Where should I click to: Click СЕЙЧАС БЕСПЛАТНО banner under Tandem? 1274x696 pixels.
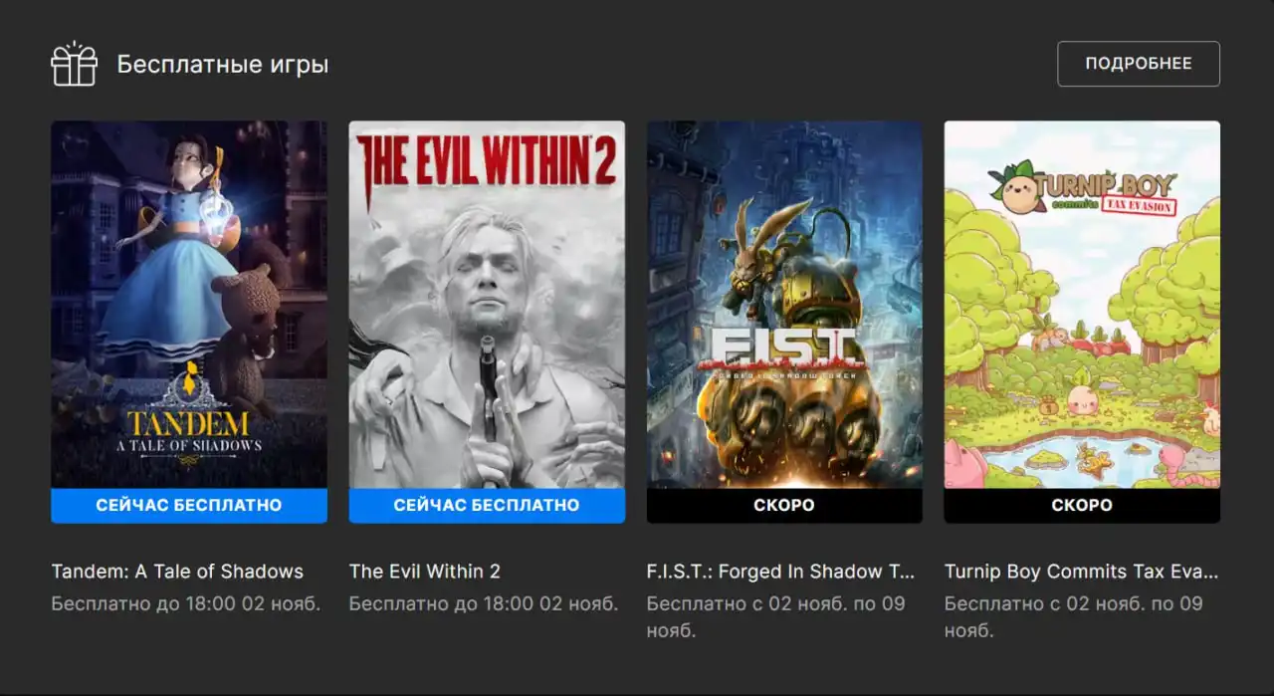click(x=189, y=506)
